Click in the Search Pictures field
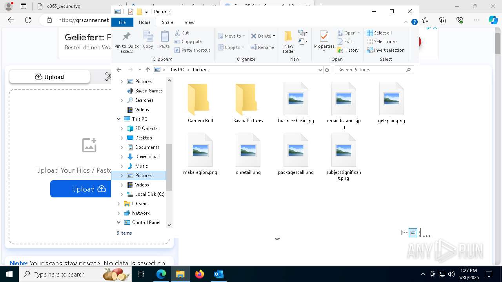This screenshot has width=502, height=282. tap(374, 70)
